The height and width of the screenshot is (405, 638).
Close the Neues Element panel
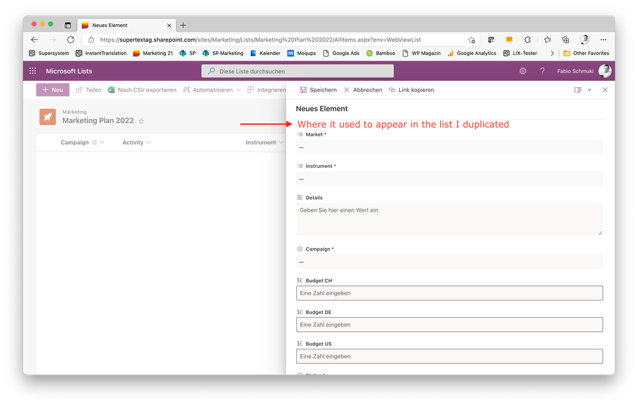[x=605, y=90]
